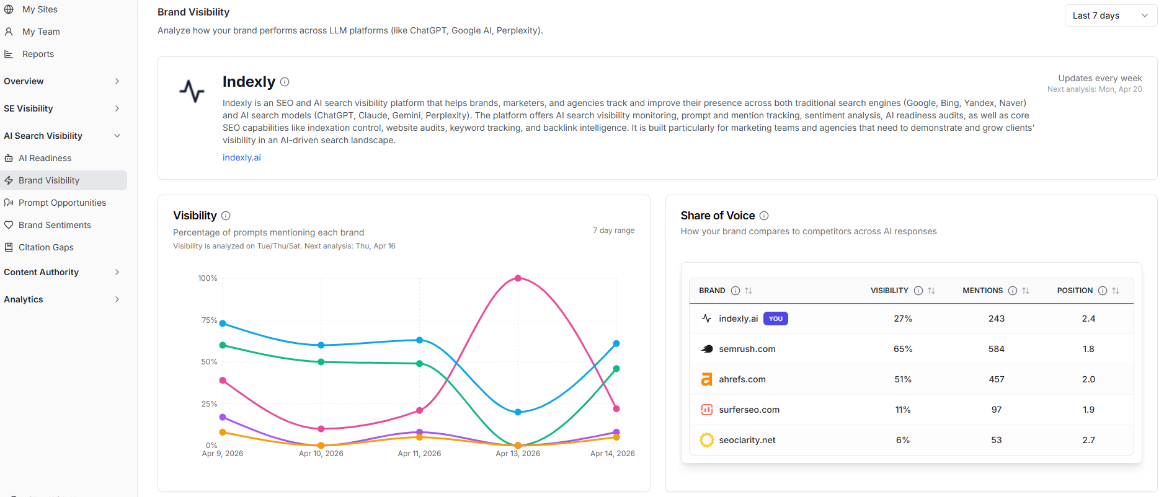Viewport: 1164px width, 497px height.
Task: Sort table by VISIBILITY column arrows
Action: click(931, 291)
